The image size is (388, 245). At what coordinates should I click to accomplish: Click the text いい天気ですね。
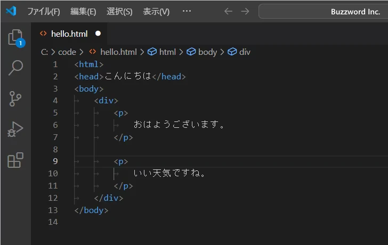click(169, 173)
